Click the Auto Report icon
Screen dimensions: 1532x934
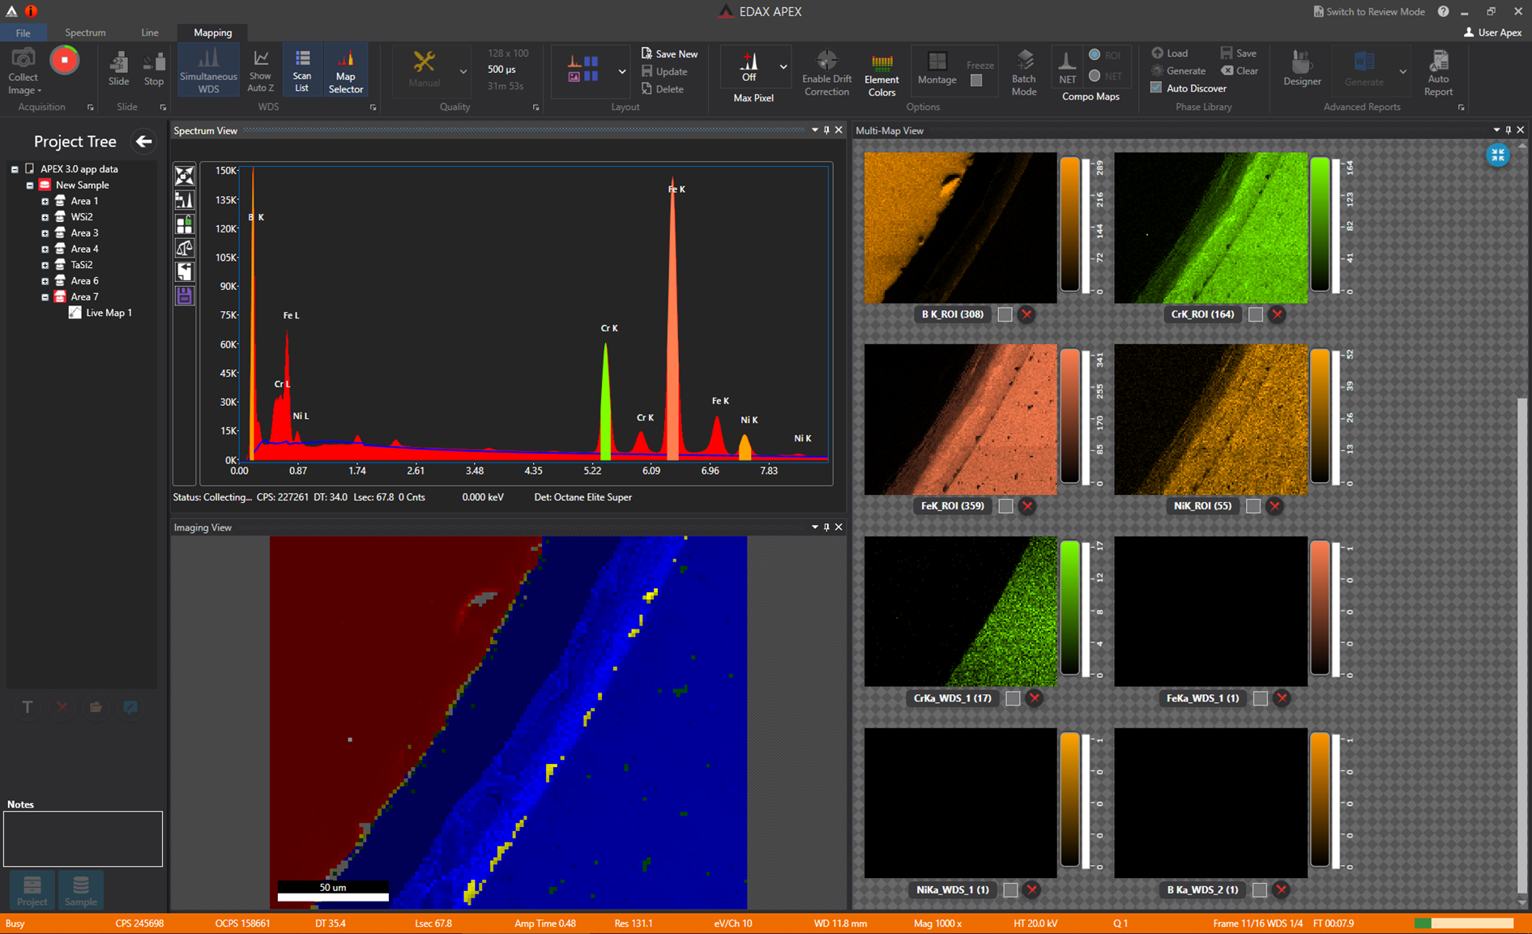pyautogui.click(x=1438, y=69)
